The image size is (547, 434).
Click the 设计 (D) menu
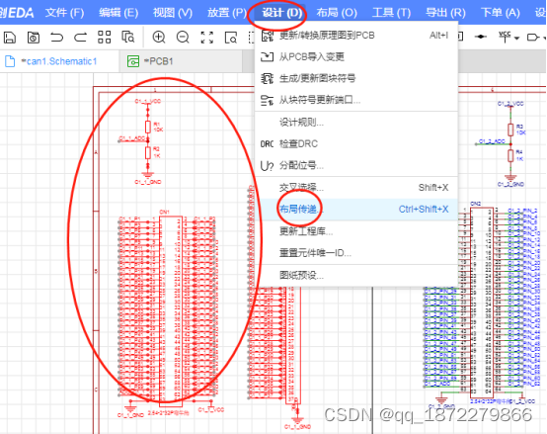[281, 13]
